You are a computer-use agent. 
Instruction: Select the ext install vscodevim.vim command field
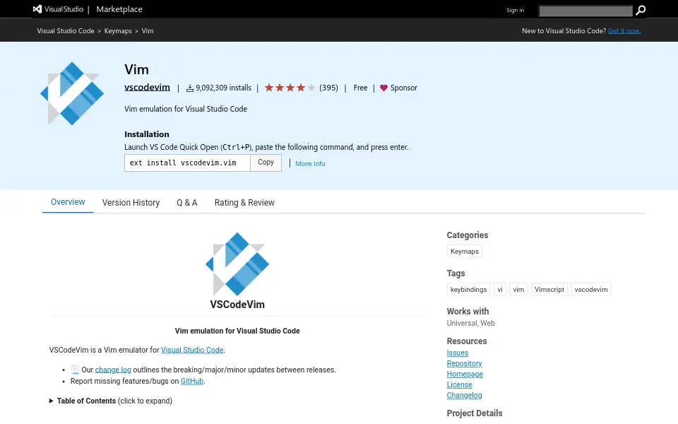pos(187,163)
